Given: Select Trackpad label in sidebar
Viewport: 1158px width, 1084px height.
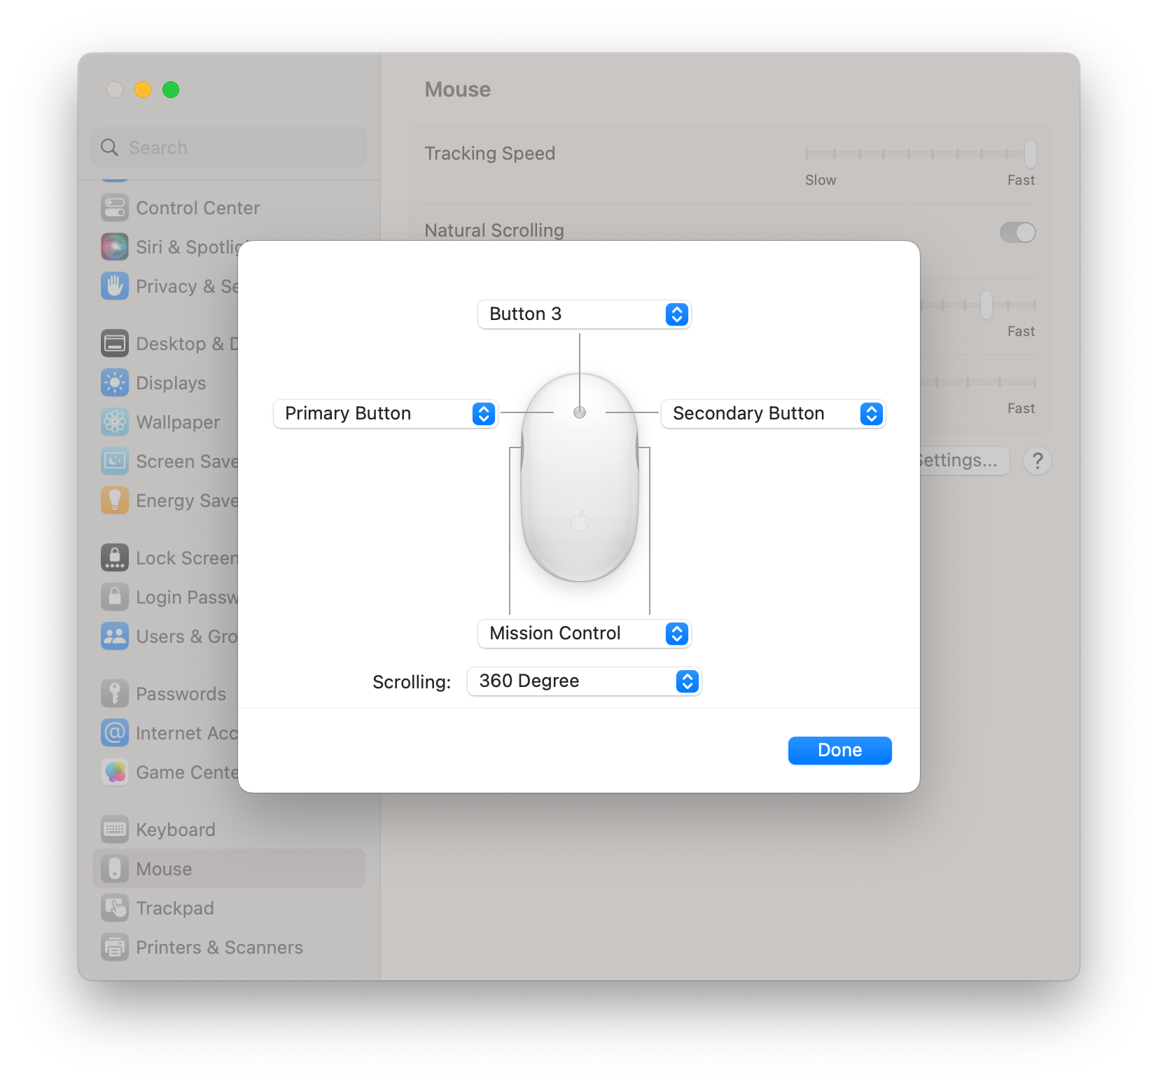Looking at the screenshot, I should click(175, 908).
